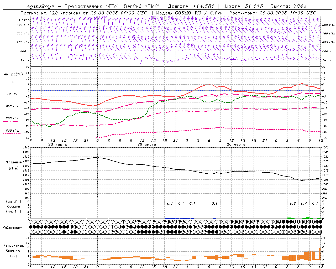This screenshot has height=269, width=336.
Task: Click the '30 марта' date label
Action: pos(236,144)
